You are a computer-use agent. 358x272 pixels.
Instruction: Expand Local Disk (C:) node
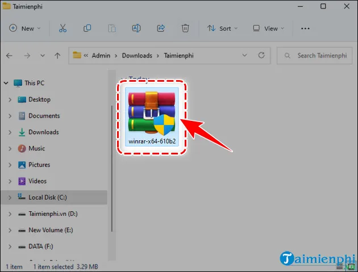pyautogui.click(x=10, y=198)
